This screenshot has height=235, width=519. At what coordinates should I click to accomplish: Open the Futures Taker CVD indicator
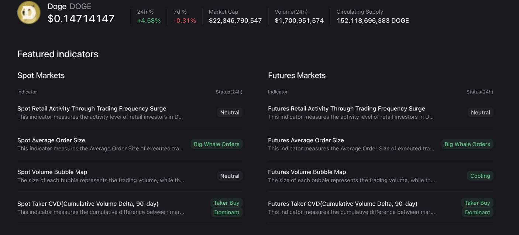click(343, 204)
